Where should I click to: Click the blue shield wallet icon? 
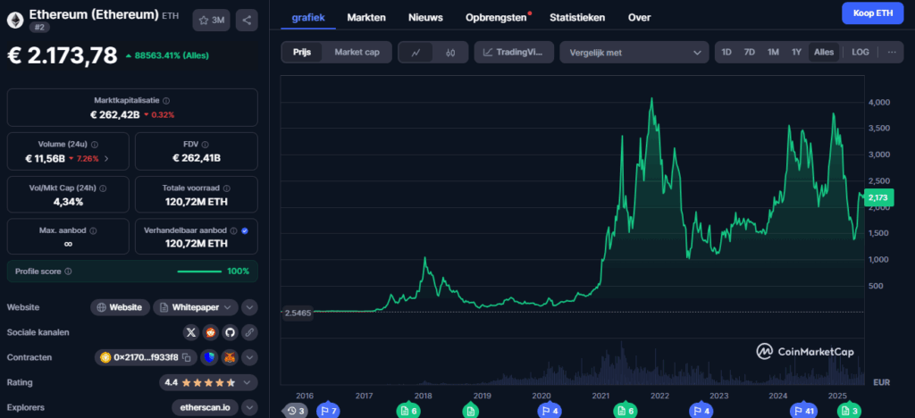pyautogui.click(x=209, y=357)
